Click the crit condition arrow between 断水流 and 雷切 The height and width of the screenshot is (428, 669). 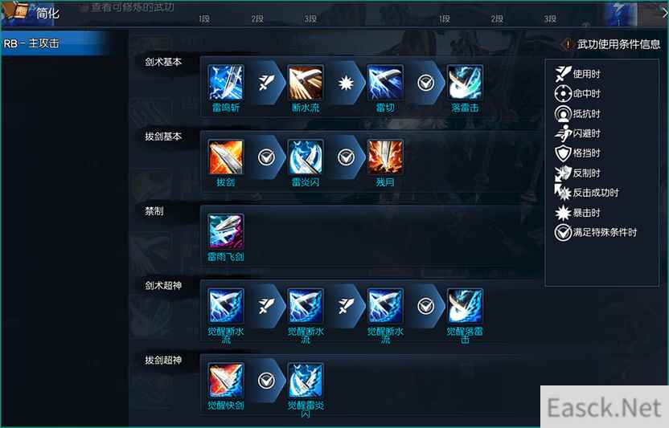345,82
